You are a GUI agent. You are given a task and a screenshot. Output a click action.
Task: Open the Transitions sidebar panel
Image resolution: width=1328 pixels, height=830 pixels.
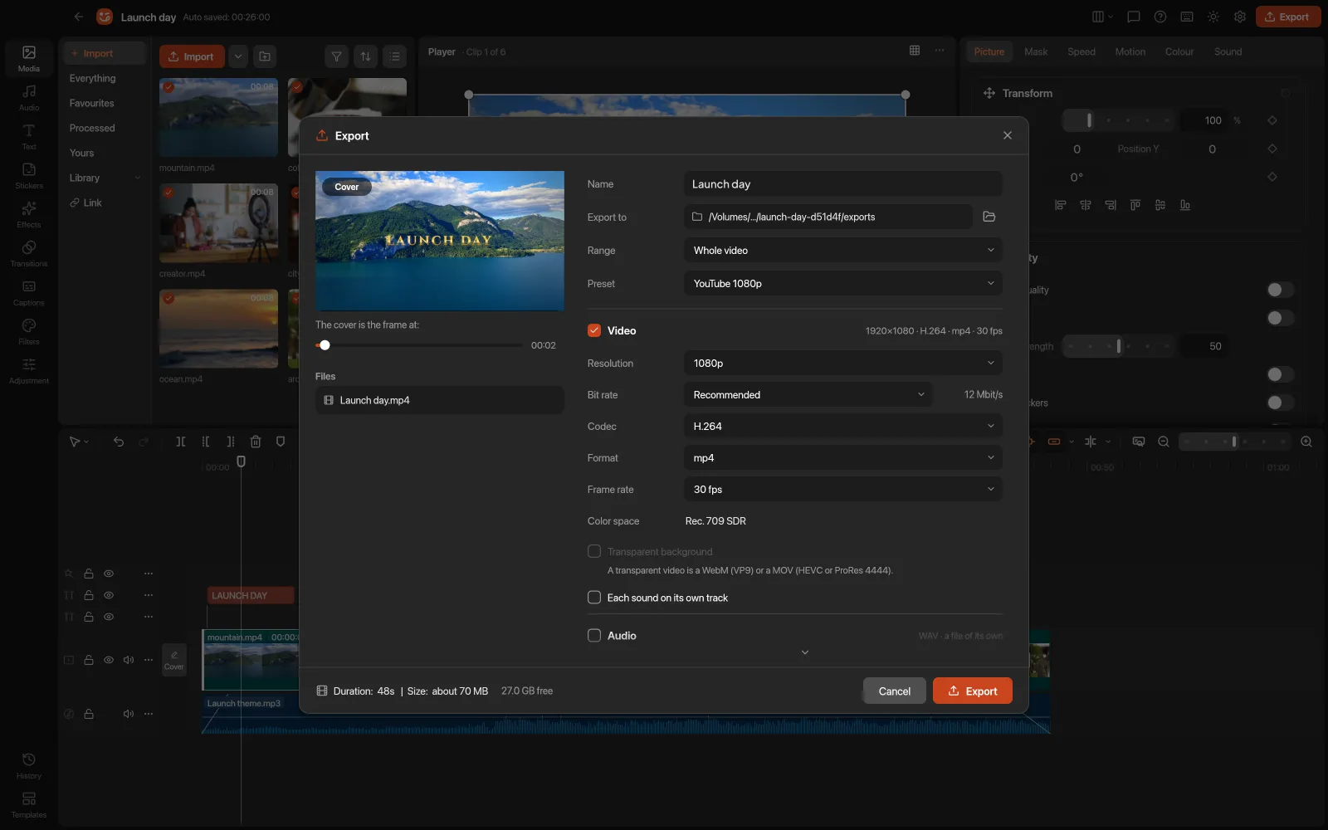click(29, 253)
